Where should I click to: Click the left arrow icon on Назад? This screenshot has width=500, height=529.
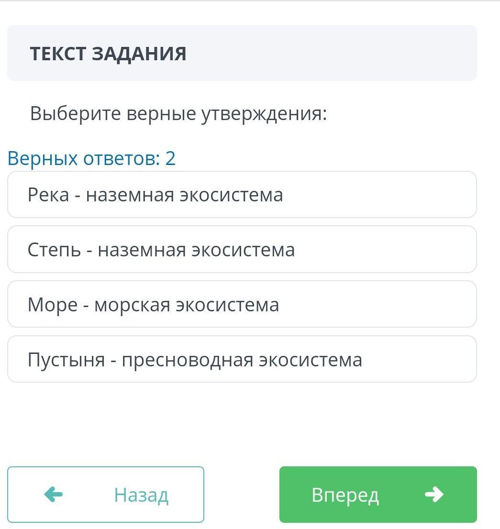53,495
